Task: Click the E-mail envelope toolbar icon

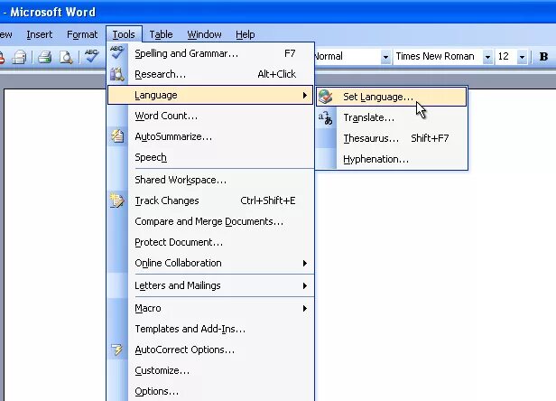Action: coord(19,57)
